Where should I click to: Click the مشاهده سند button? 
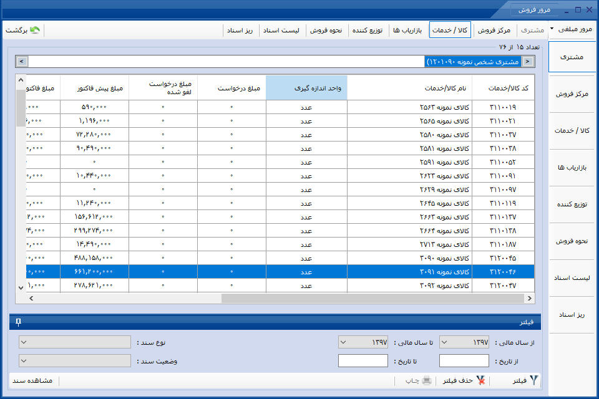[32, 381]
